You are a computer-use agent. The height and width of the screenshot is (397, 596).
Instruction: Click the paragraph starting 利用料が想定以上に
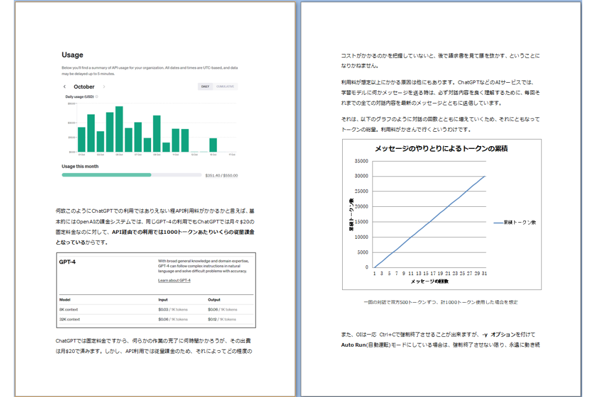click(440, 93)
